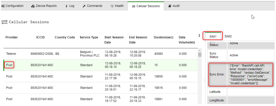
Task: Click the Log info icon
Action: [x=67, y=6]
